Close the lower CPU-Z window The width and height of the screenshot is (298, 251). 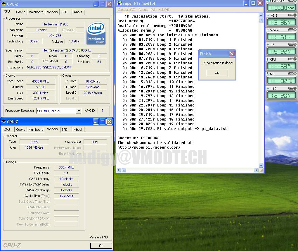110,122
